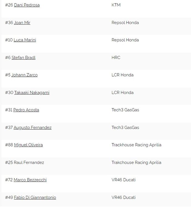Click the Joan Mir link
Viewport: 191px width, 207px height.
click(x=22, y=23)
